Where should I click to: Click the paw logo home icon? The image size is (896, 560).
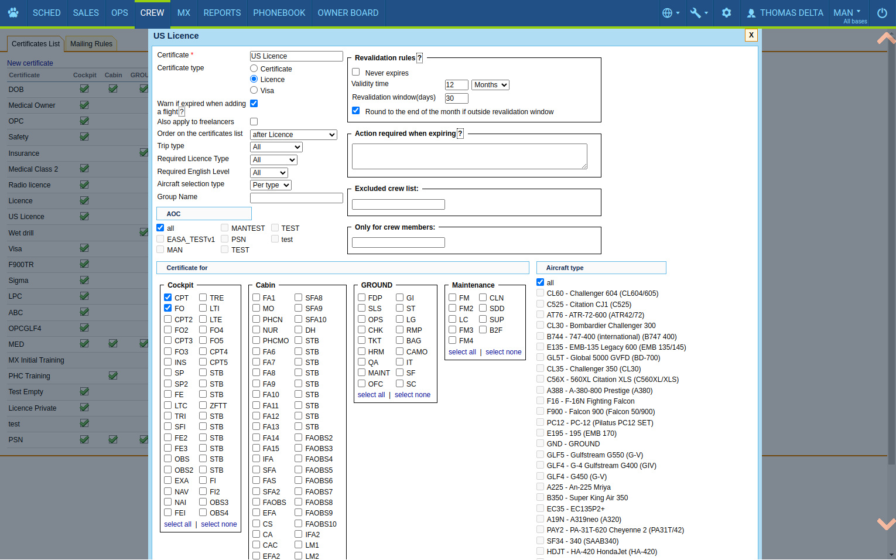[13, 12]
